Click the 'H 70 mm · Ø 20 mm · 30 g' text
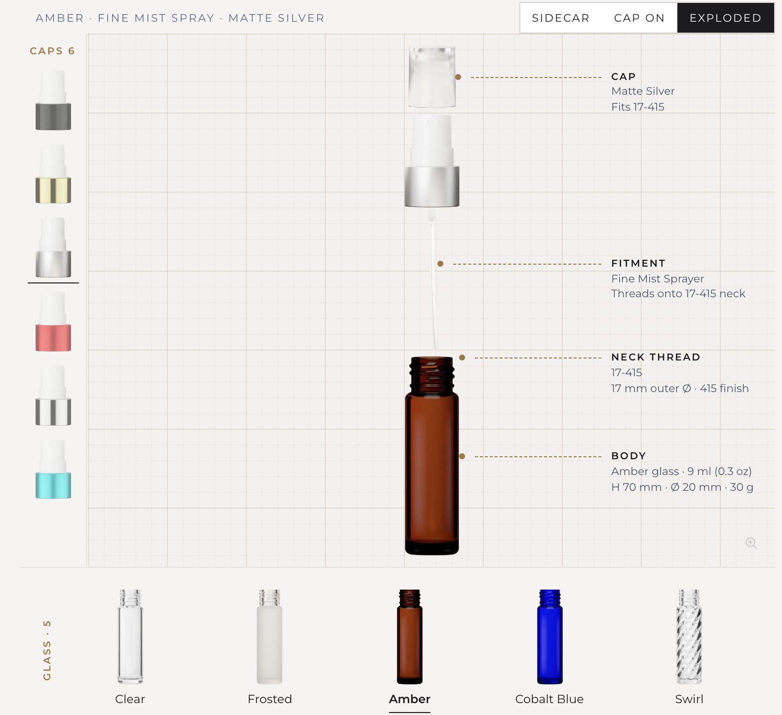This screenshot has width=782, height=715. coord(682,487)
